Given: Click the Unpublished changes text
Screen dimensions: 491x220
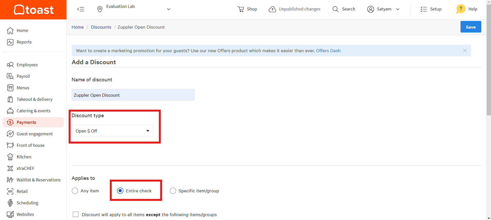Looking at the screenshot, I should point(300,9).
